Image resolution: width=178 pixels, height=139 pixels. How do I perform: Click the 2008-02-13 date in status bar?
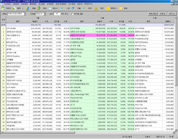click(160, 137)
